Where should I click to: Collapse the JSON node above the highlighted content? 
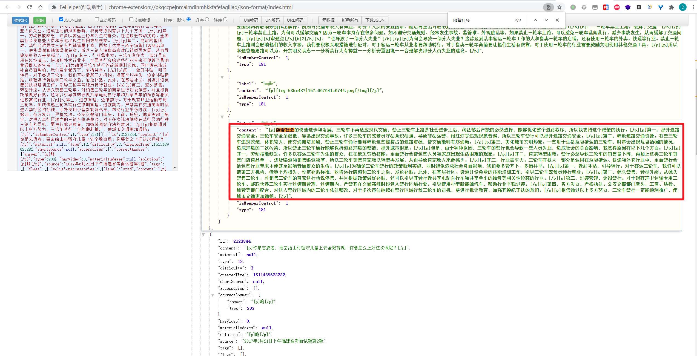[222, 117]
